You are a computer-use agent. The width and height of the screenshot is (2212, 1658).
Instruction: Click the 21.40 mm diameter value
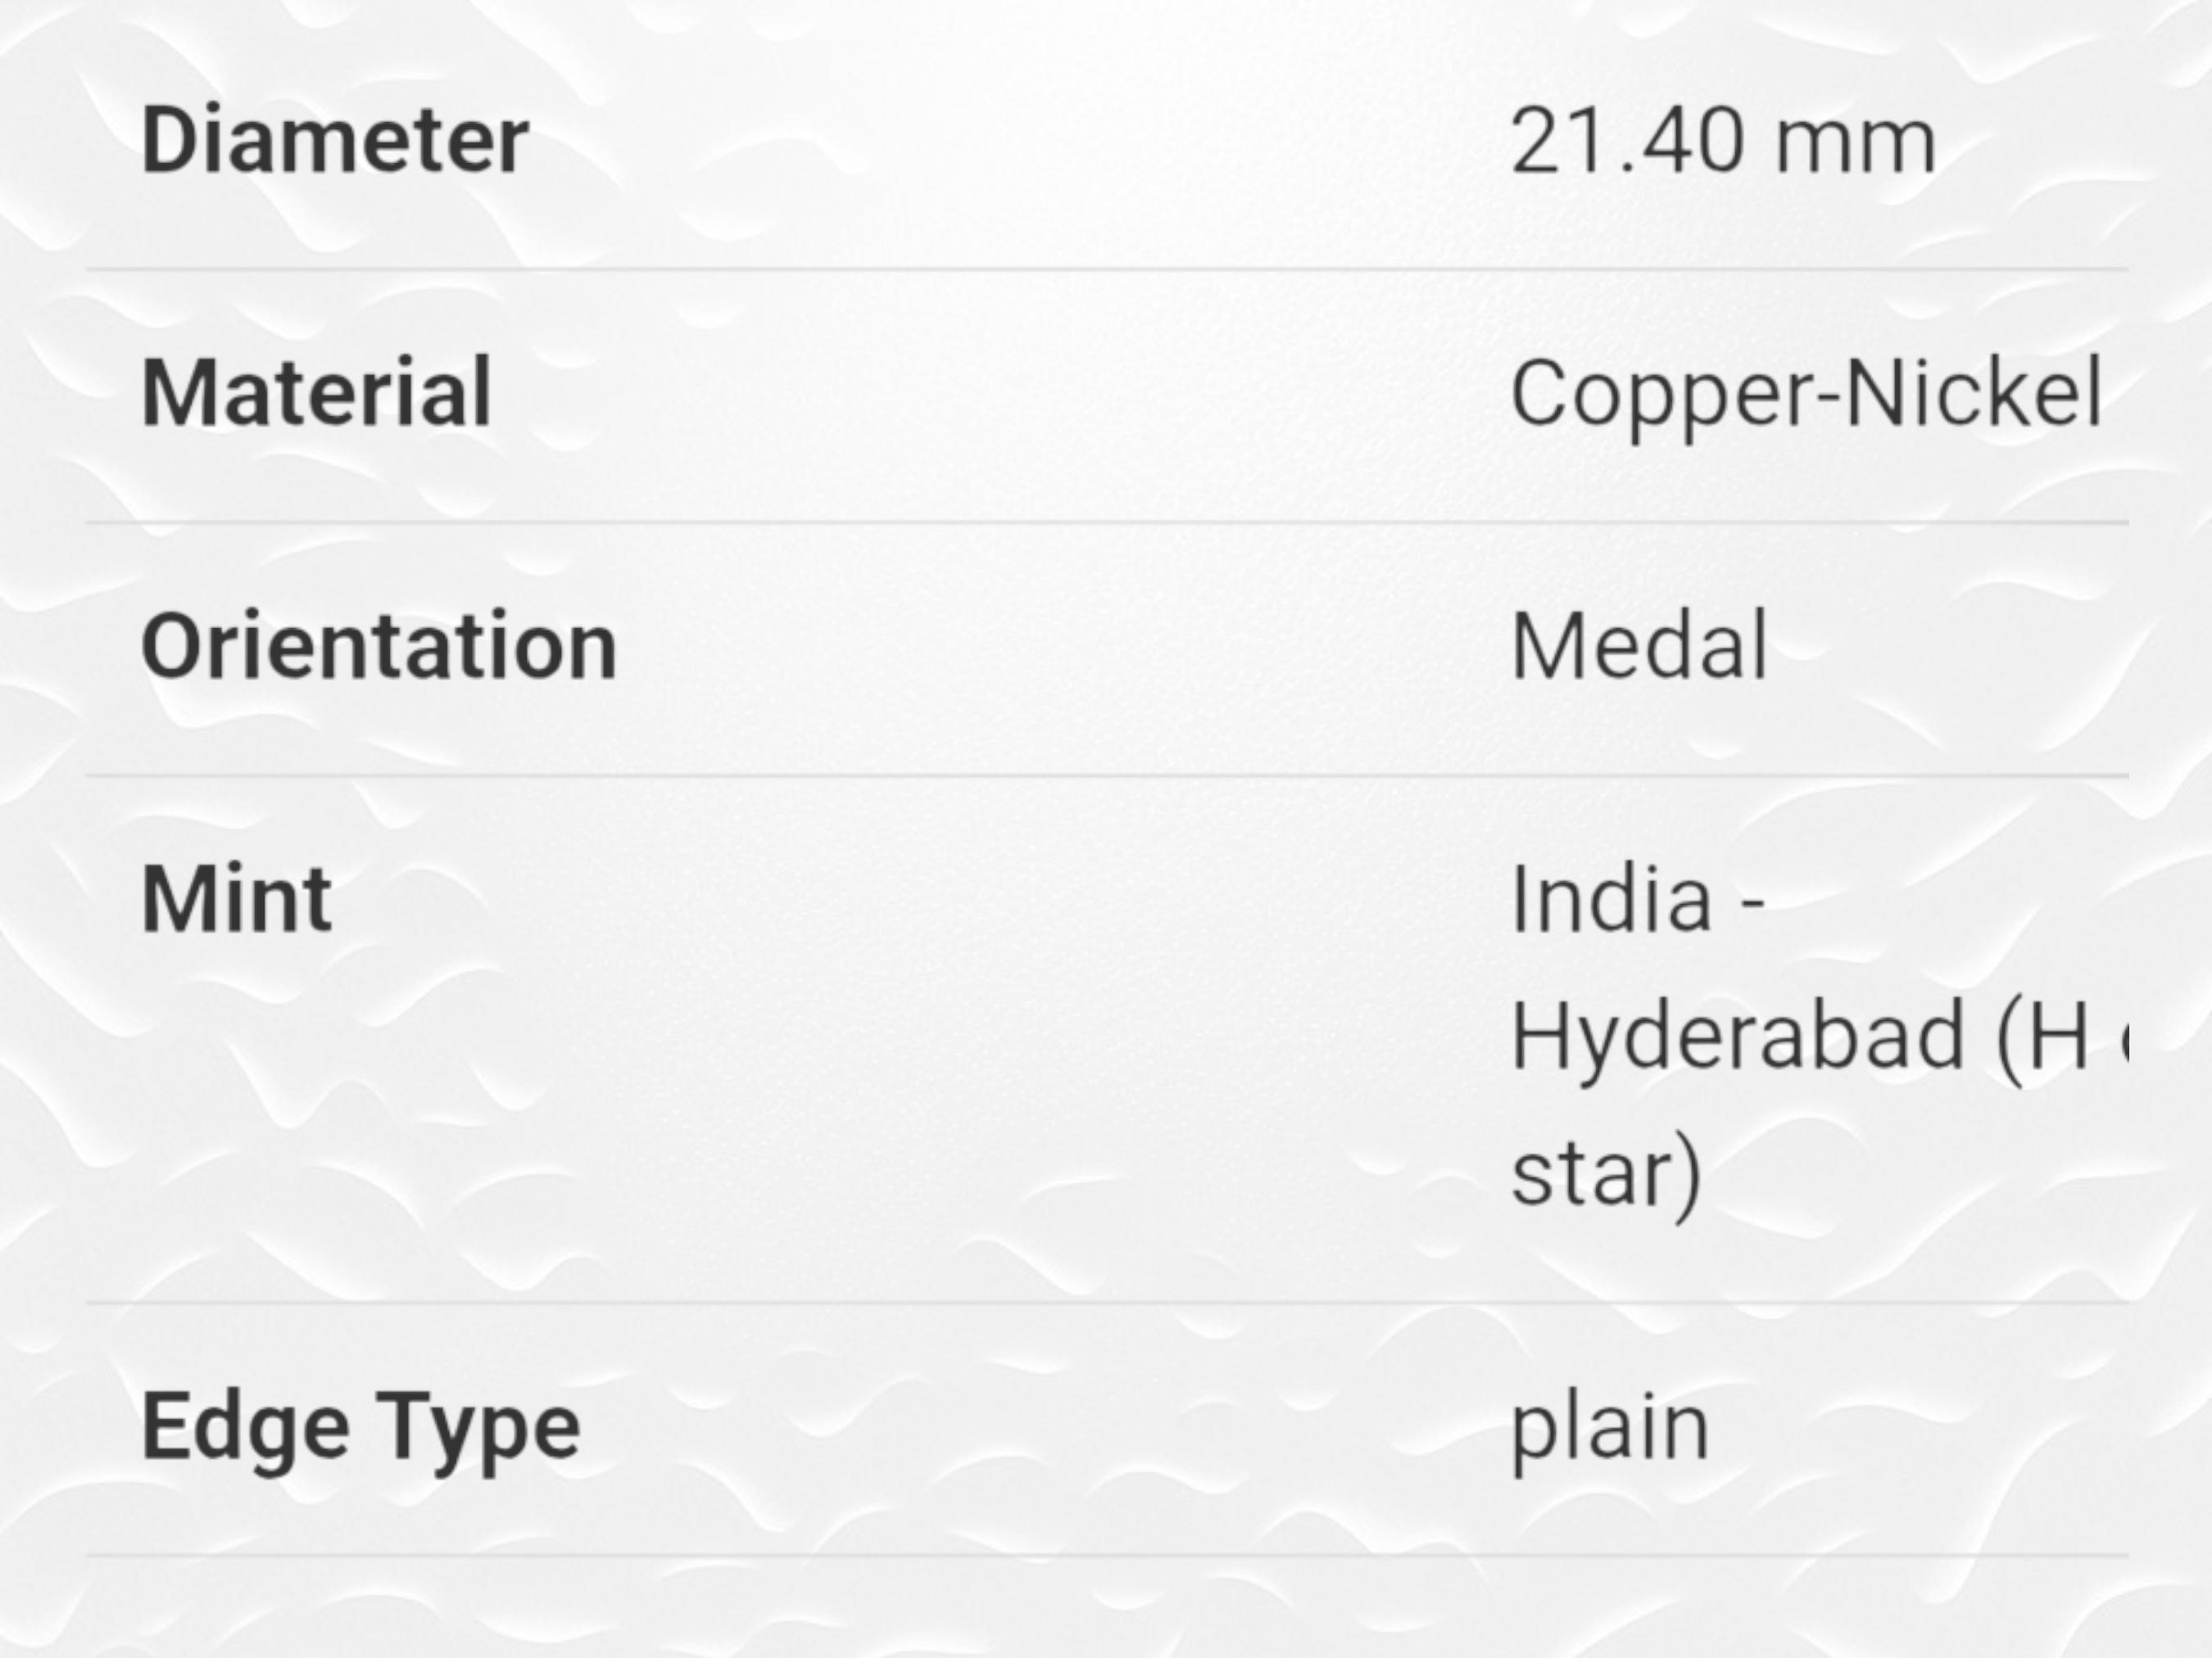(x=1723, y=142)
